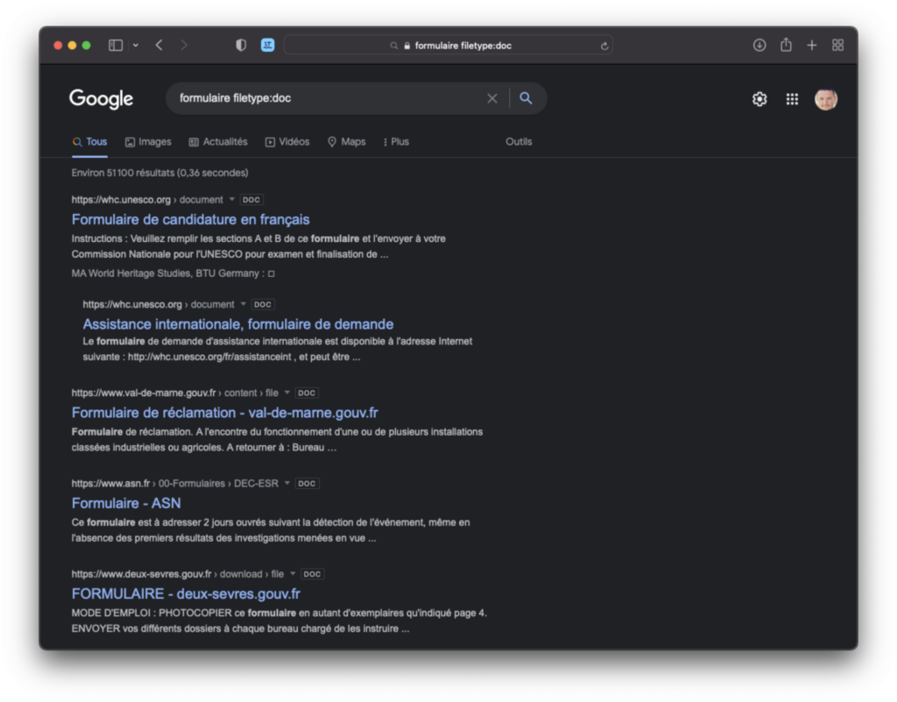Click the DOC badge on first UNESCO result
This screenshot has width=897, height=702.
click(251, 200)
